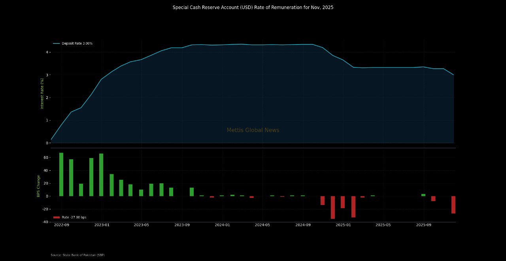Click the 2024-01 x-axis tick label
506x261 pixels.
click(x=222, y=225)
